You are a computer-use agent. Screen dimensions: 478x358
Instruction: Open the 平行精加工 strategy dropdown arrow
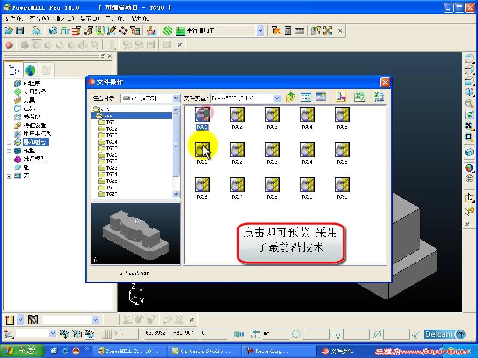(x=260, y=31)
